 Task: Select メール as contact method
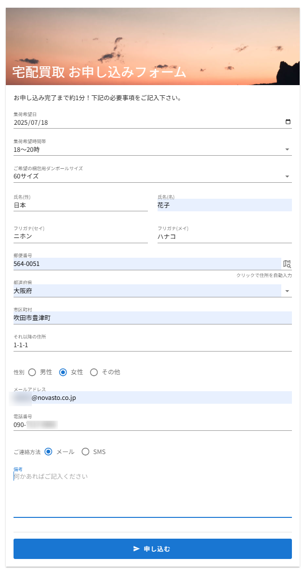48,452
